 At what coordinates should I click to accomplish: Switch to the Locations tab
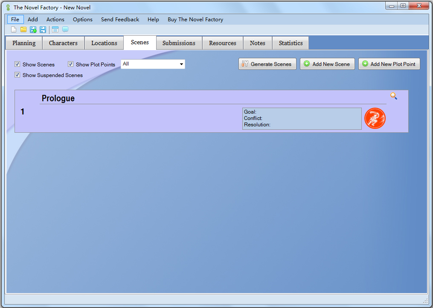(x=104, y=43)
